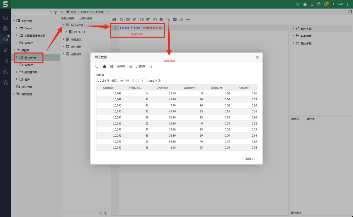The height and width of the screenshot is (217, 353).
Task: Select the 显示别名 radio button
Action: click(x=80, y=18)
